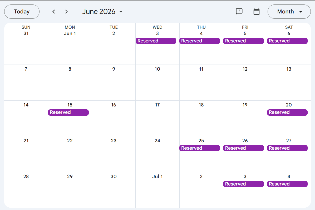
Task: Open Reserved event on Thursday June 4
Action: [200, 41]
